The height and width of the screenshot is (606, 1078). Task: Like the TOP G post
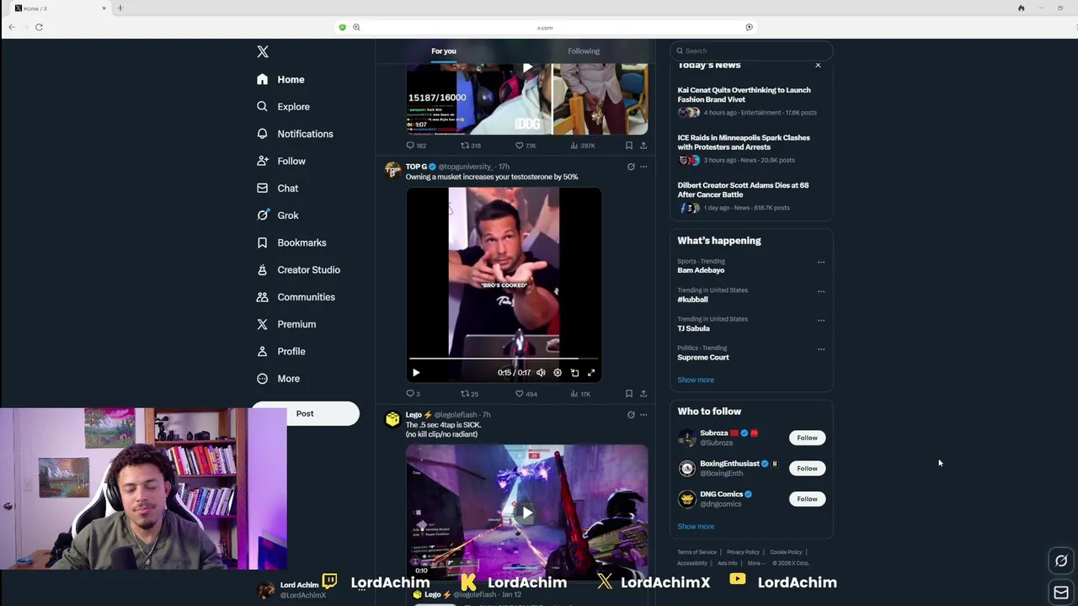click(526, 394)
